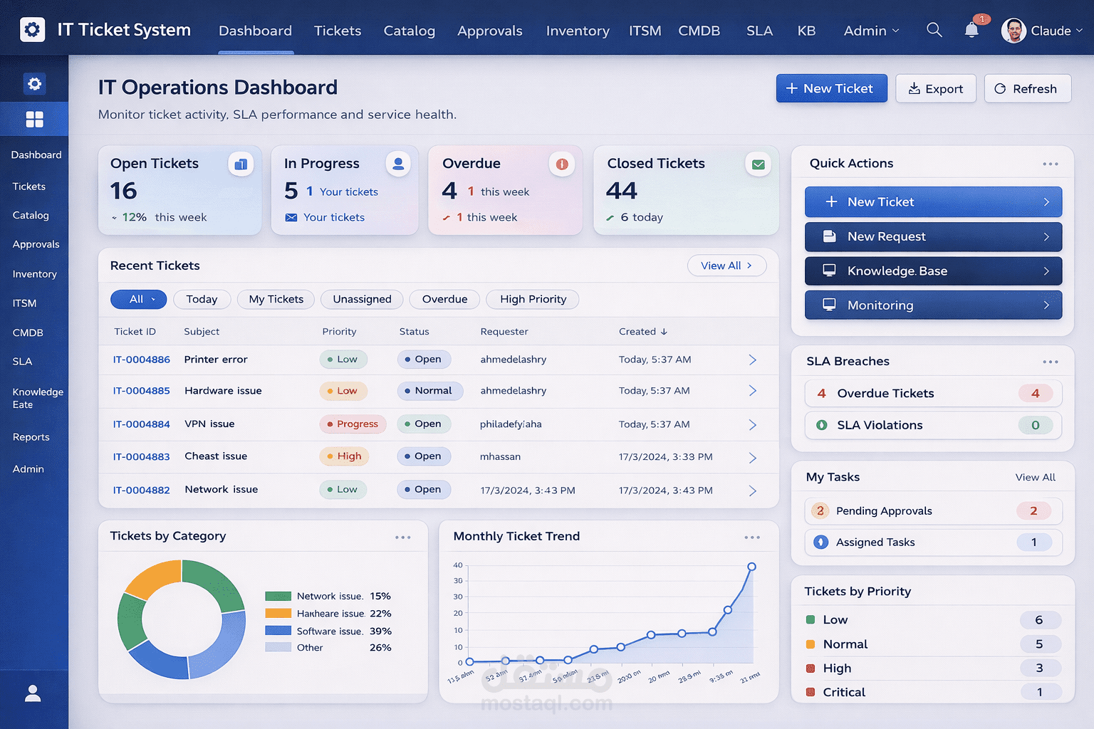1094x729 pixels.
Task: Open notifications bell icon
Action: pos(971,30)
